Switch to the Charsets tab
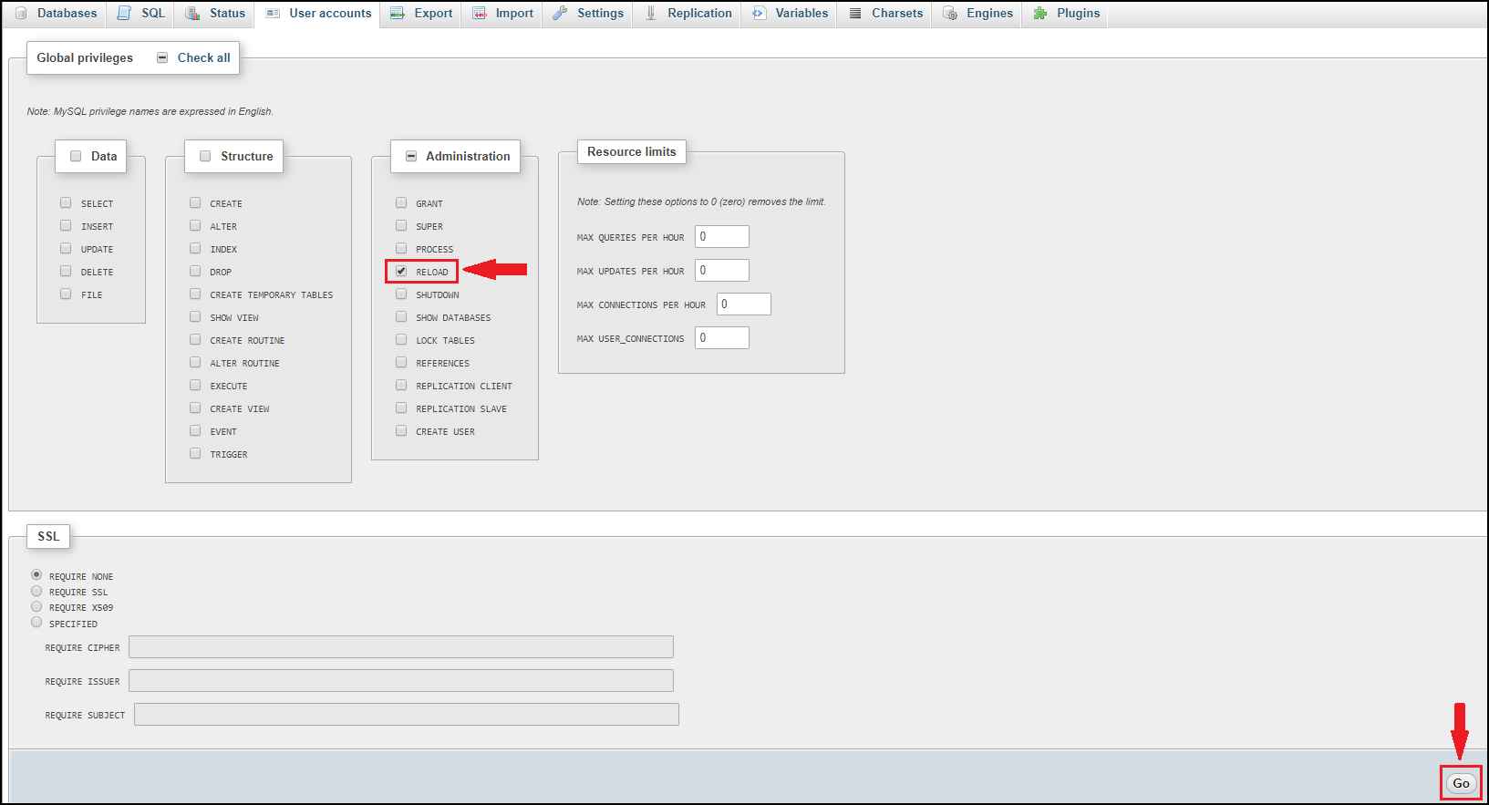 [885, 14]
